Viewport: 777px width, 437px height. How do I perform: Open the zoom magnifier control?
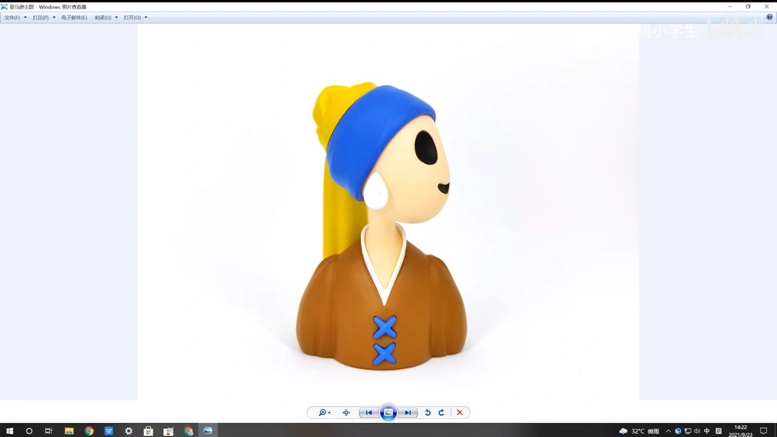click(x=324, y=413)
